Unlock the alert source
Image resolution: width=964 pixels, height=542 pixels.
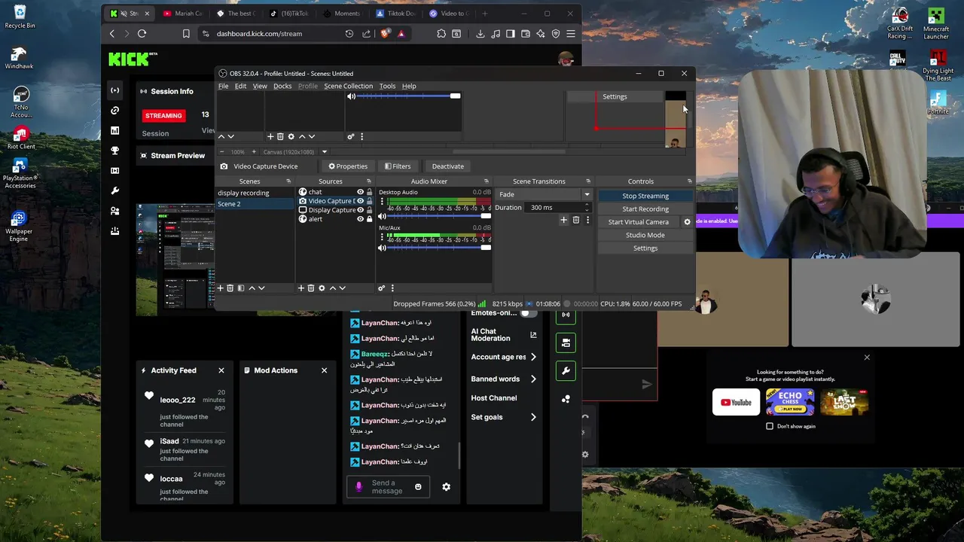(x=369, y=219)
